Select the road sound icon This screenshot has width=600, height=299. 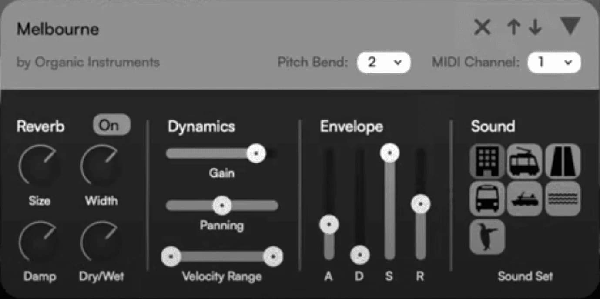[563, 161]
